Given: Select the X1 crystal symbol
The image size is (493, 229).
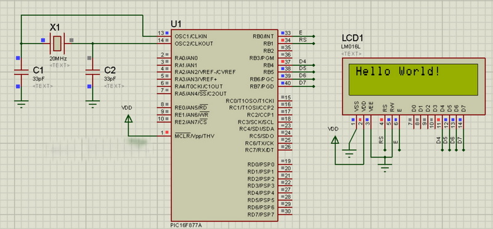Looking at the screenshot, I should pos(57,43).
